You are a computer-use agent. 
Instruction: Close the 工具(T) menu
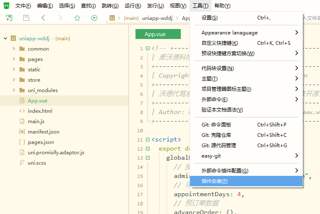(200, 6)
